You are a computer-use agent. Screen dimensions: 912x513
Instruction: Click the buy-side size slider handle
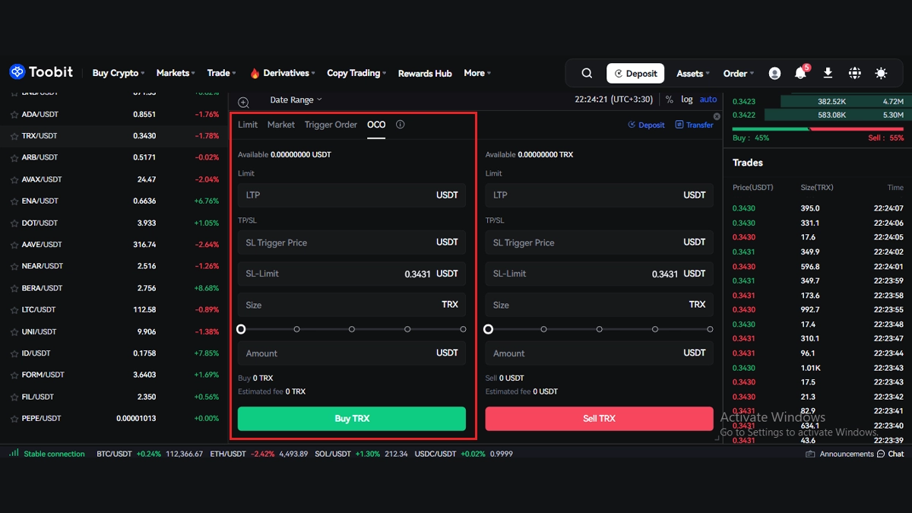pyautogui.click(x=241, y=329)
